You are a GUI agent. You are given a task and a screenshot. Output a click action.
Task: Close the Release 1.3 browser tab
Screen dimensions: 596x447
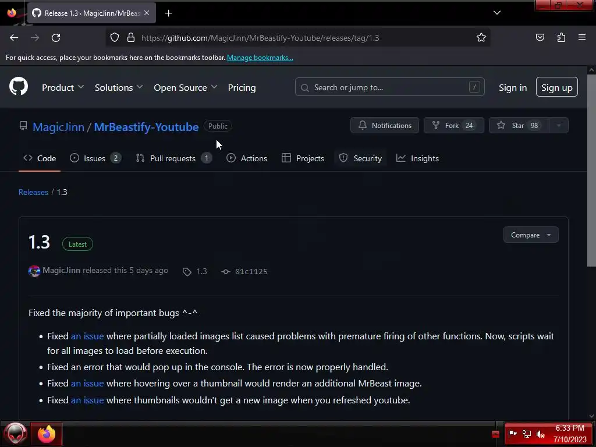(x=147, y=13)
